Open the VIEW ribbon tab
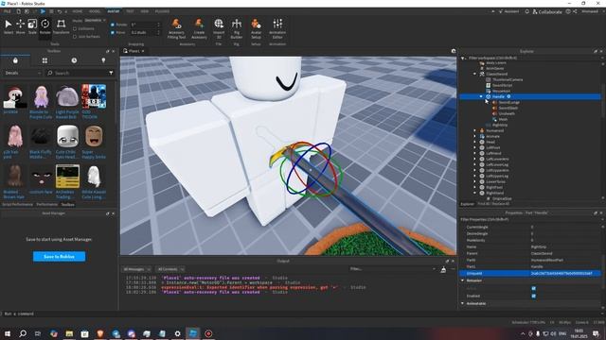The width and height of the screenshot is (606, 340). pos(145,11)
